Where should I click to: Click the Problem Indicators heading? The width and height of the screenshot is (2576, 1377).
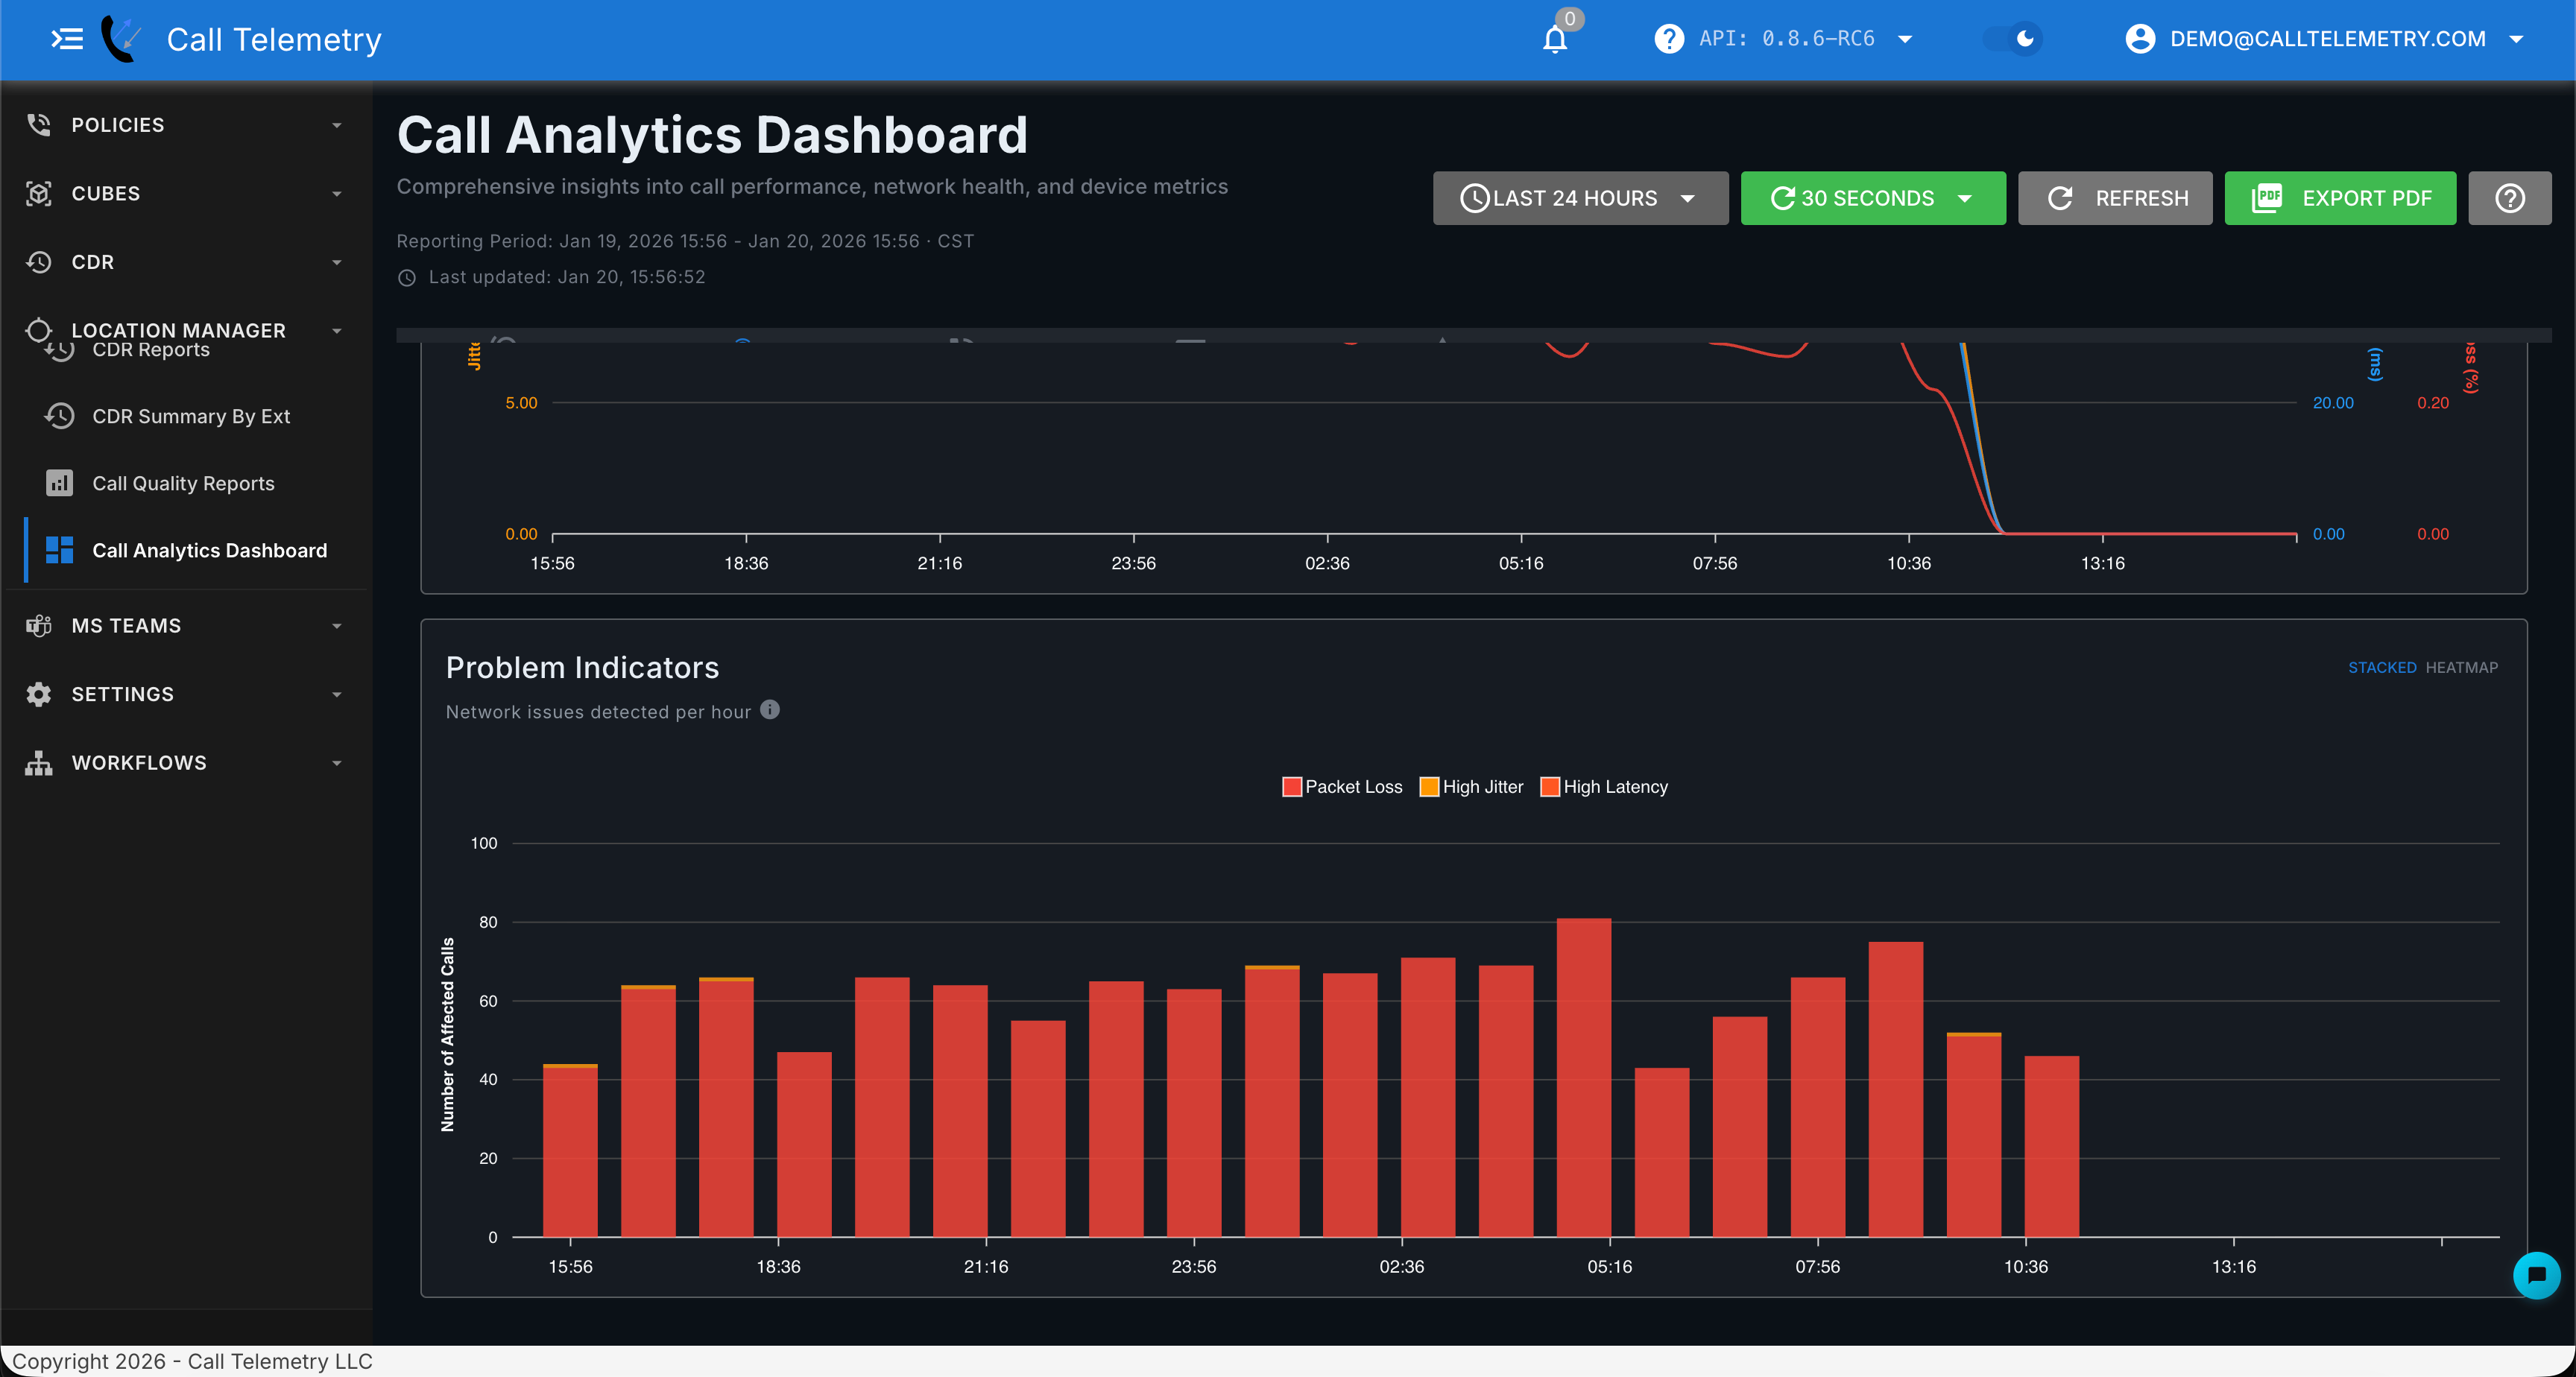point(582,667)
